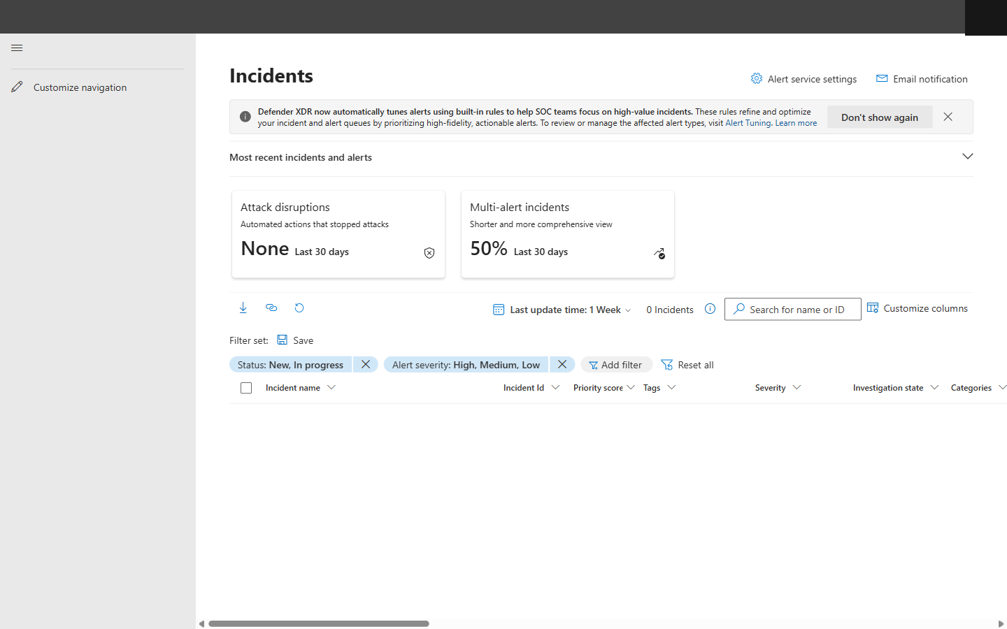Select Customize navigation in the sidebar
The width and height of the screenshot is (1007, 629).
point(79,87)
